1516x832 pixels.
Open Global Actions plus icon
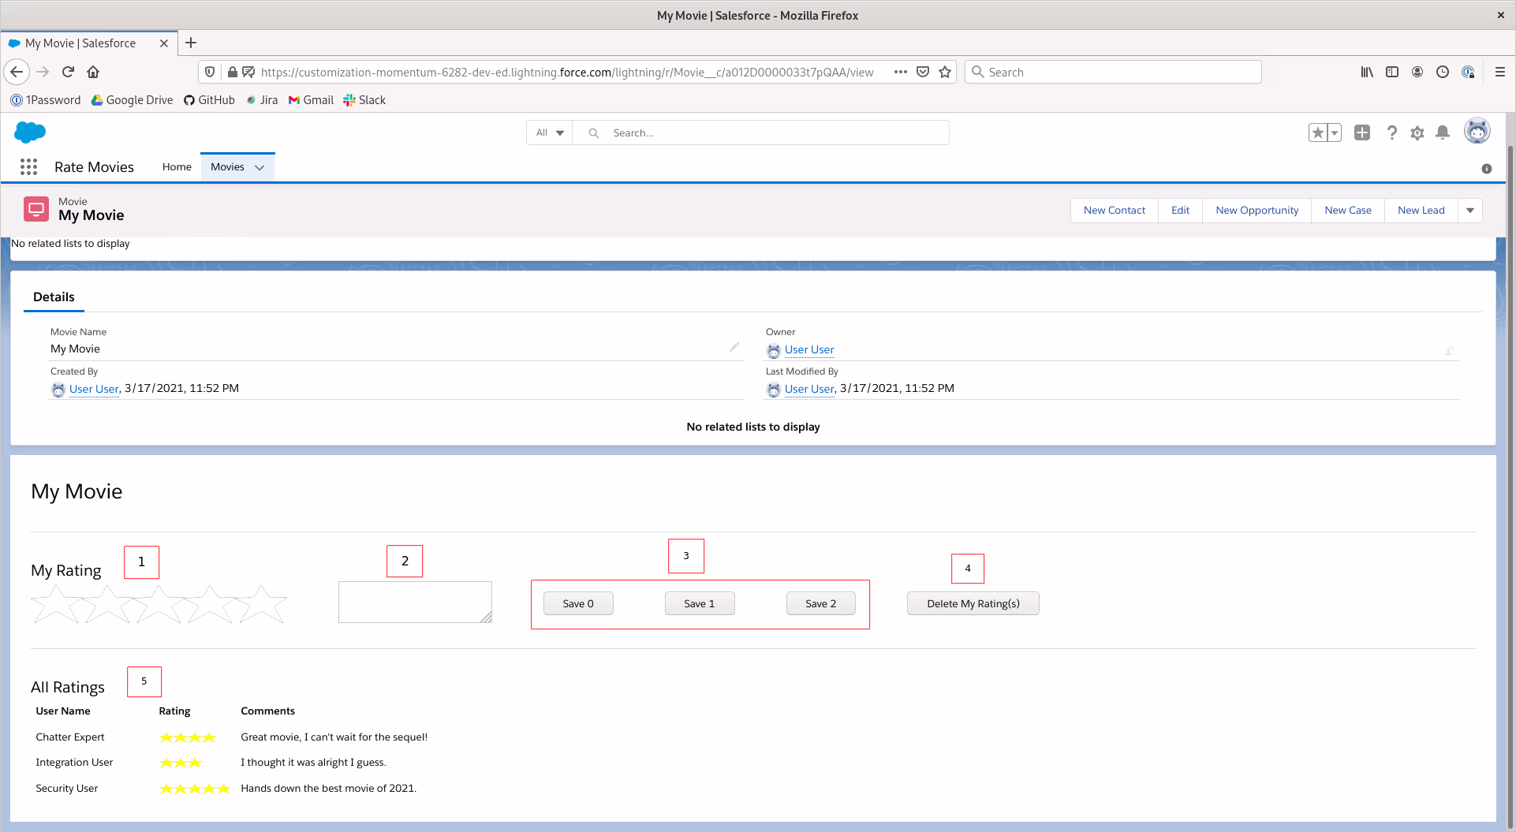(1362, 132)
